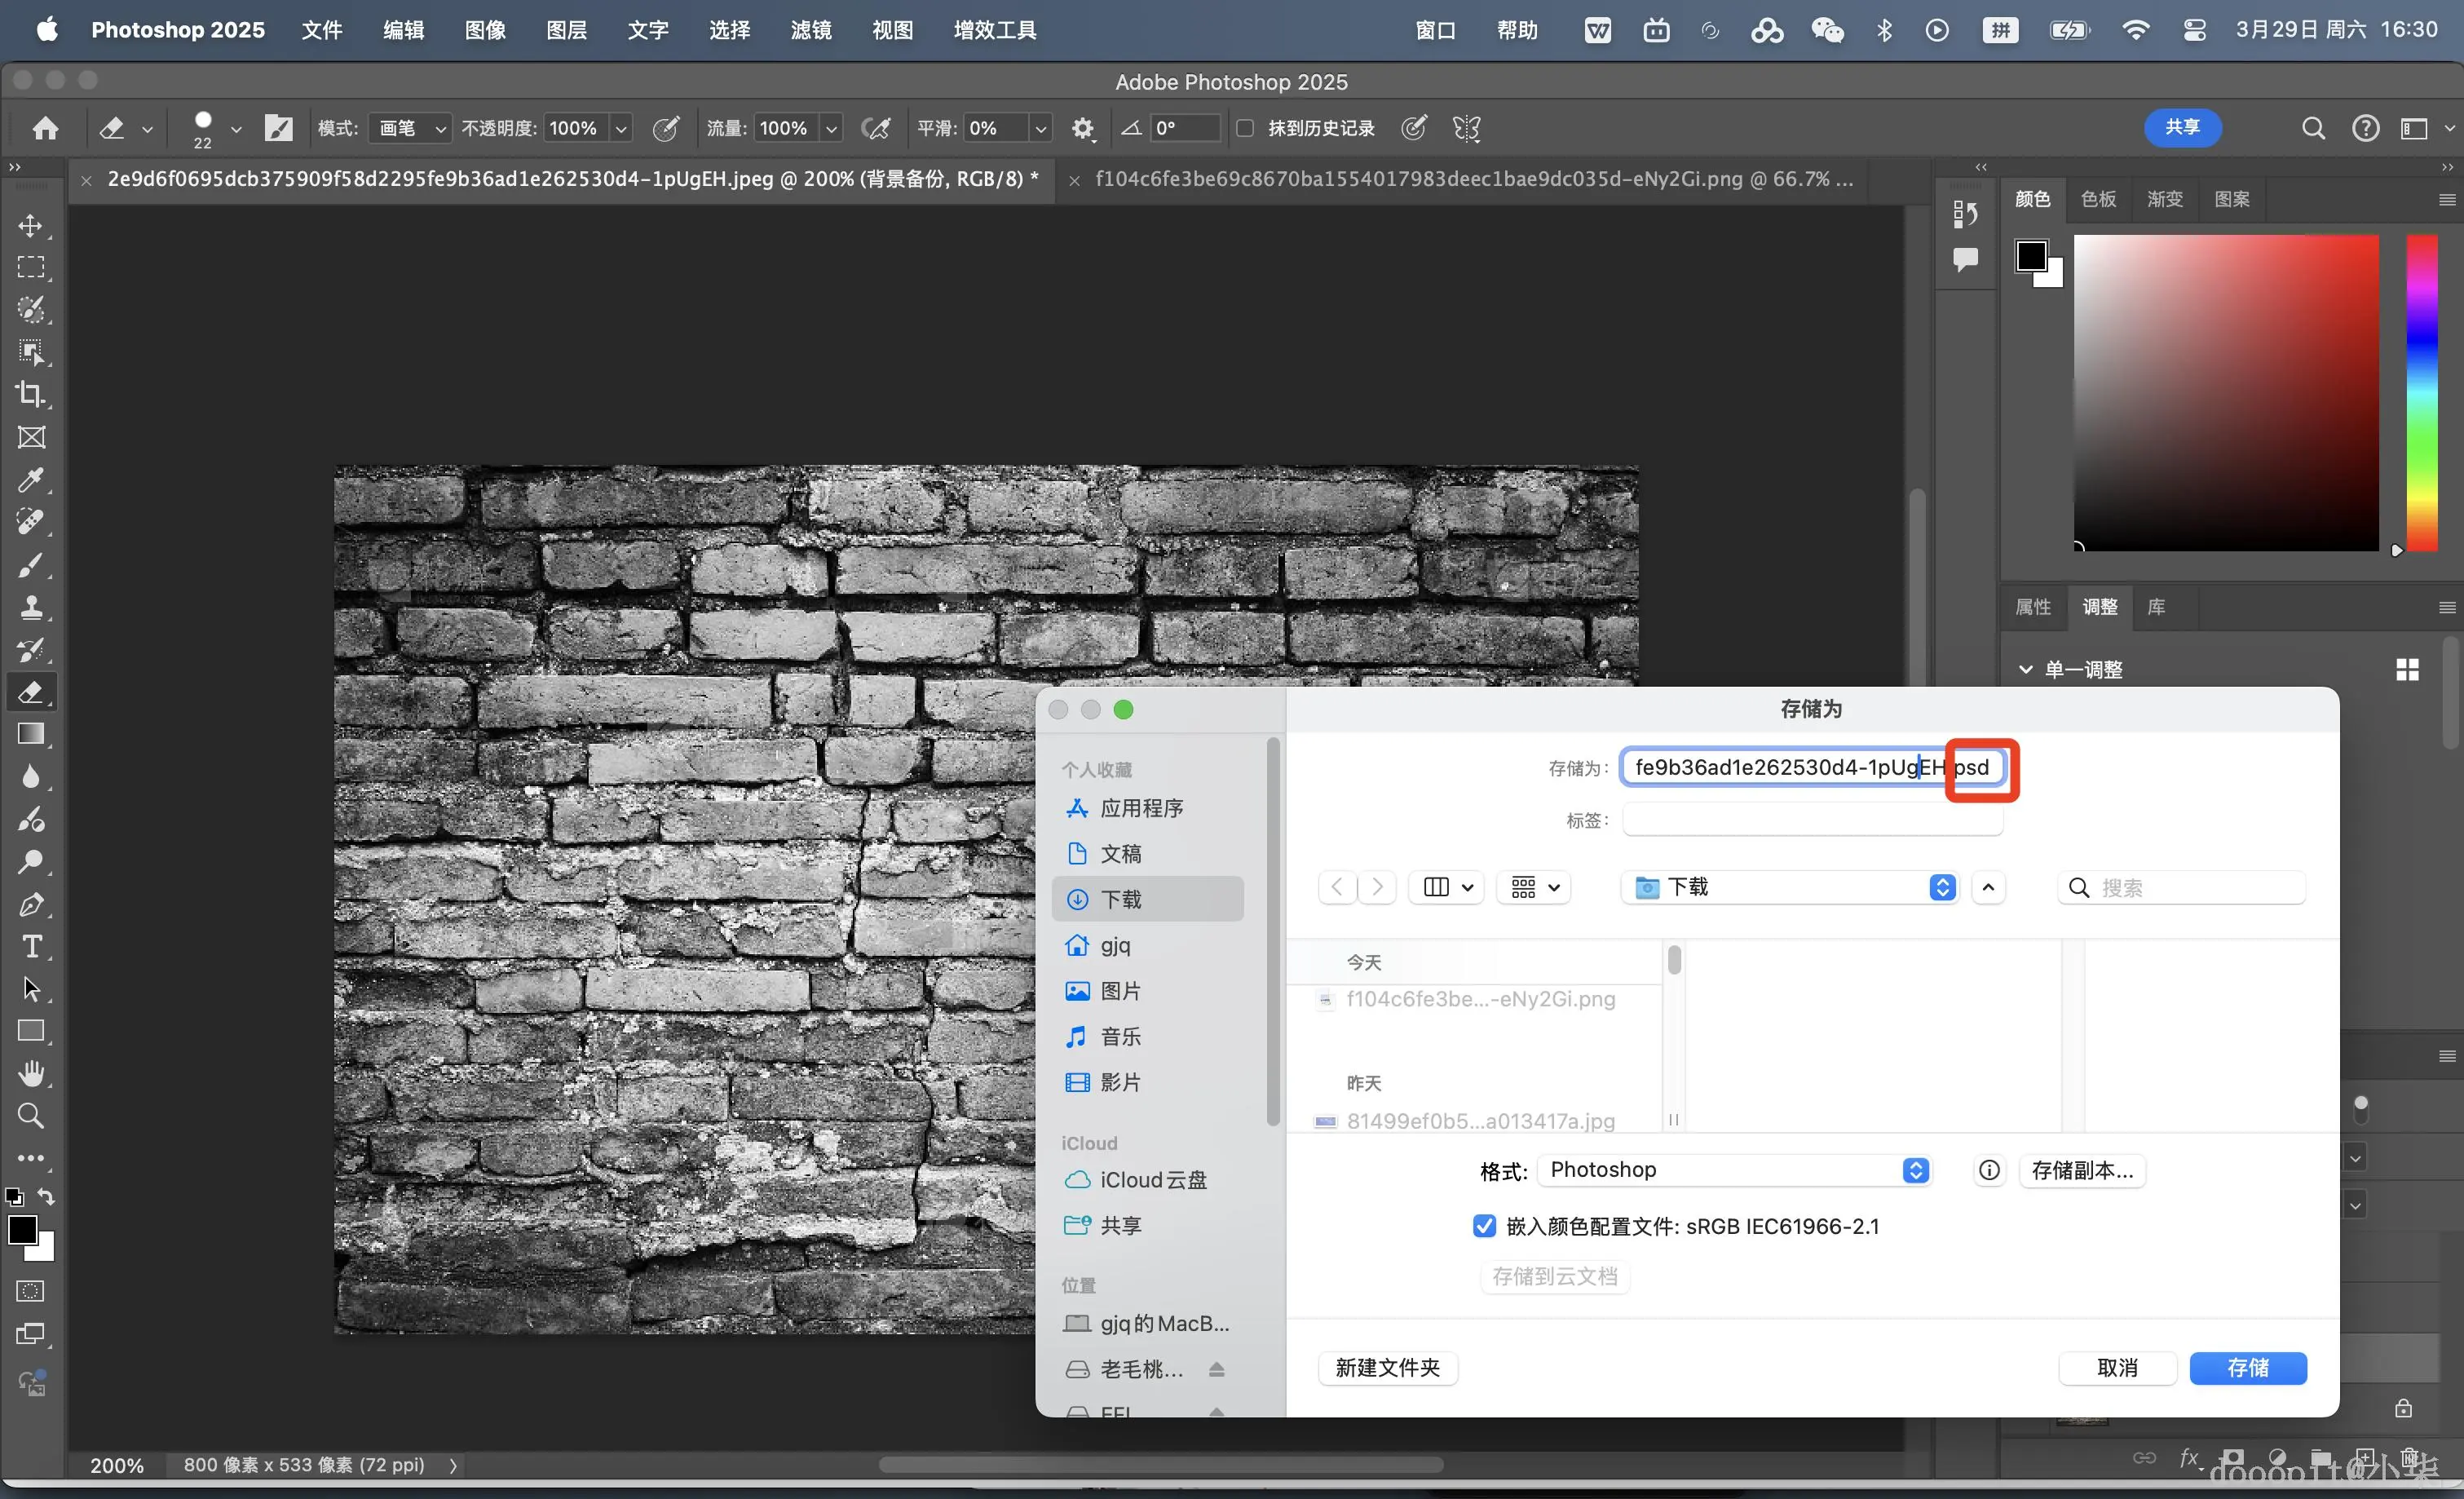Select the Eyedropper tool
The image size is (2464, 1499).
(31, 480)
